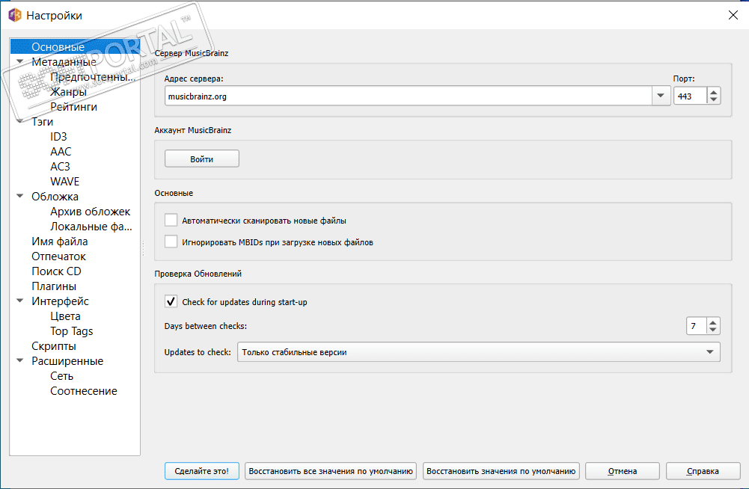
Task: Uncheck Check for updates during start-up
Action: [x=171, y=302]
